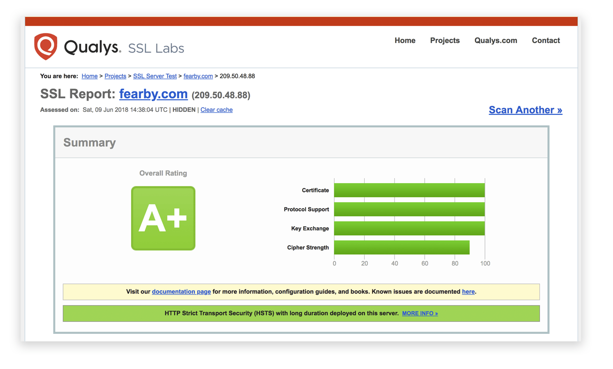Select the '209.50.48.88' breadcrumb text
613x369 pixels.
point(237,76)
